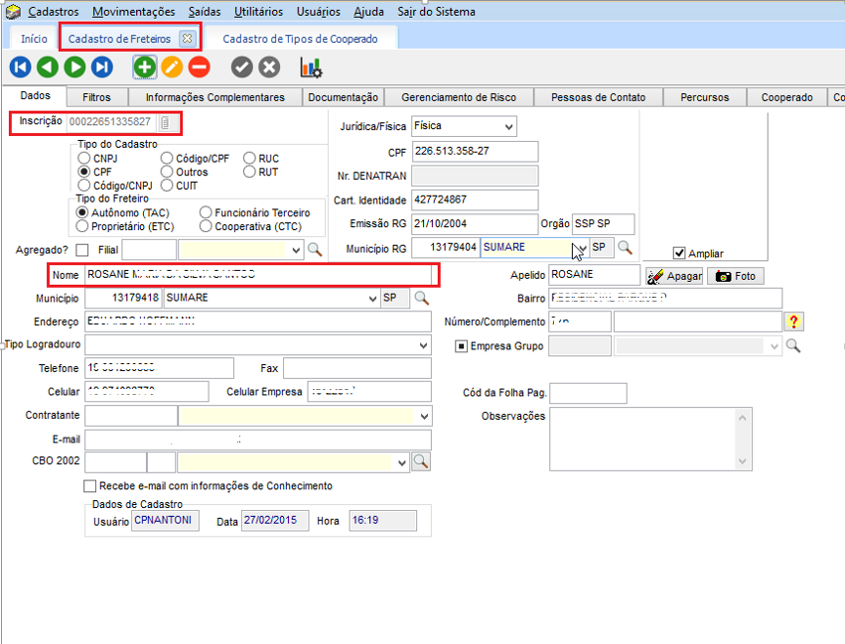845x644 pixels.
Task: Open Movimentações menu
Action: click(134, 11)
